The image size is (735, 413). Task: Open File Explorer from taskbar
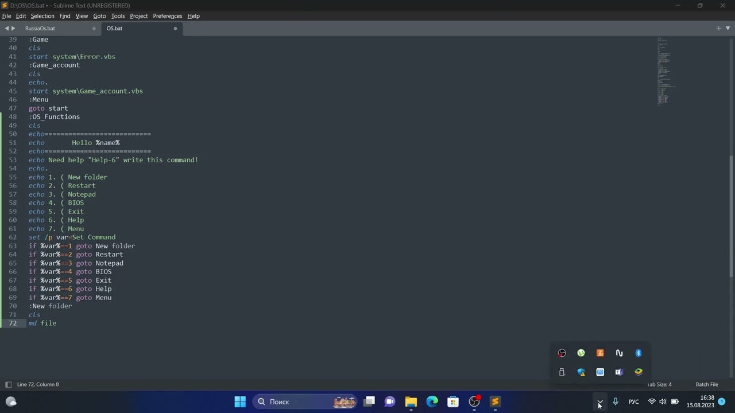(x=411, y=402)
